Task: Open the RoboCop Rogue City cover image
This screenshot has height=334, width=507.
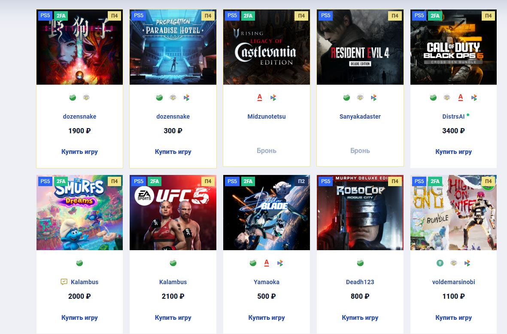Action: pyautogui.click(x=360, y=213)
